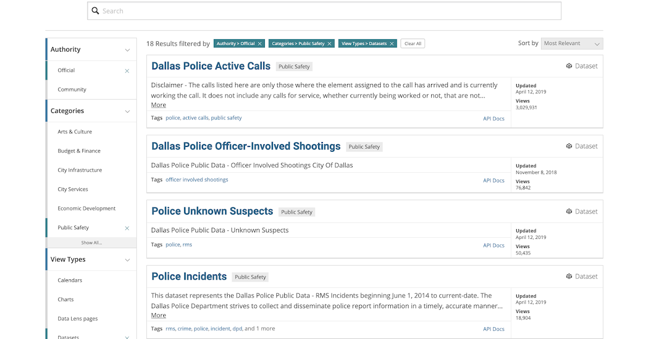Open API Docs for Dallas Police Active Calls

(x=494, y=118)
